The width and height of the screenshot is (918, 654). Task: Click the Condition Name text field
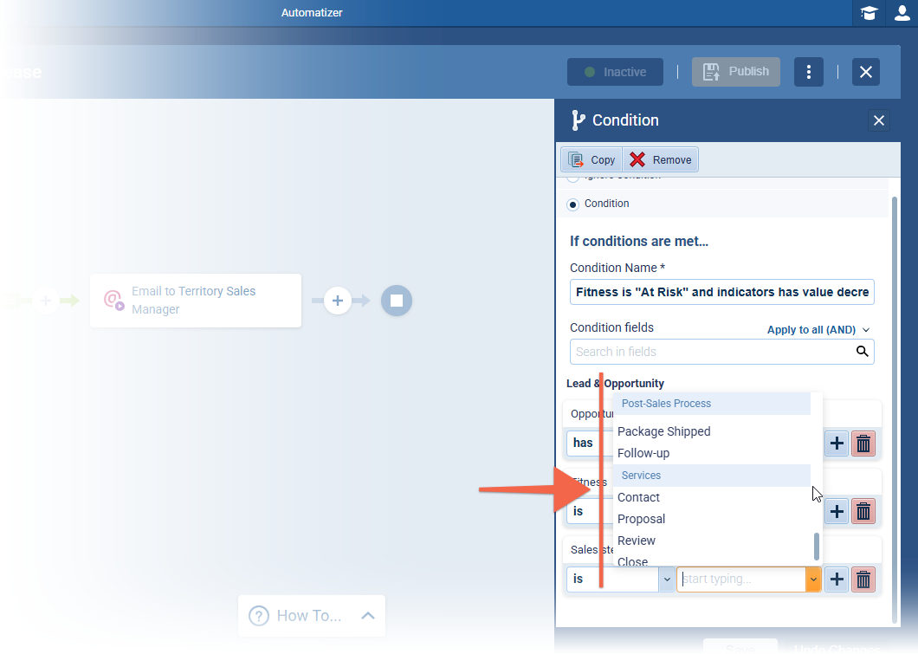[721, 292]
